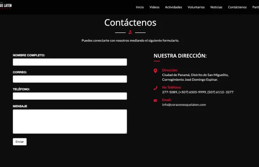Click the red heart-in-hand icon under Contáctenos
Viewport: 259px width, 167px height.
(130, 32)
